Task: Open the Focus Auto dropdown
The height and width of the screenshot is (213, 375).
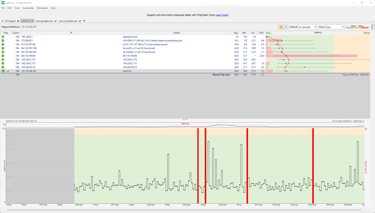Action: 334,27
